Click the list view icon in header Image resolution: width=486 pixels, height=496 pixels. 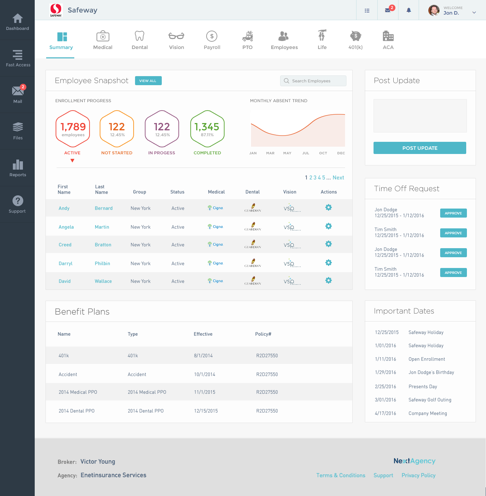pos(367,10)
